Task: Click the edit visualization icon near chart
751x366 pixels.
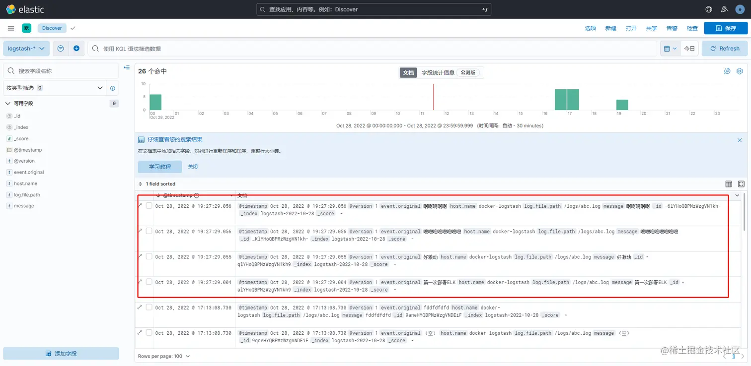Action: click(727, 71)
